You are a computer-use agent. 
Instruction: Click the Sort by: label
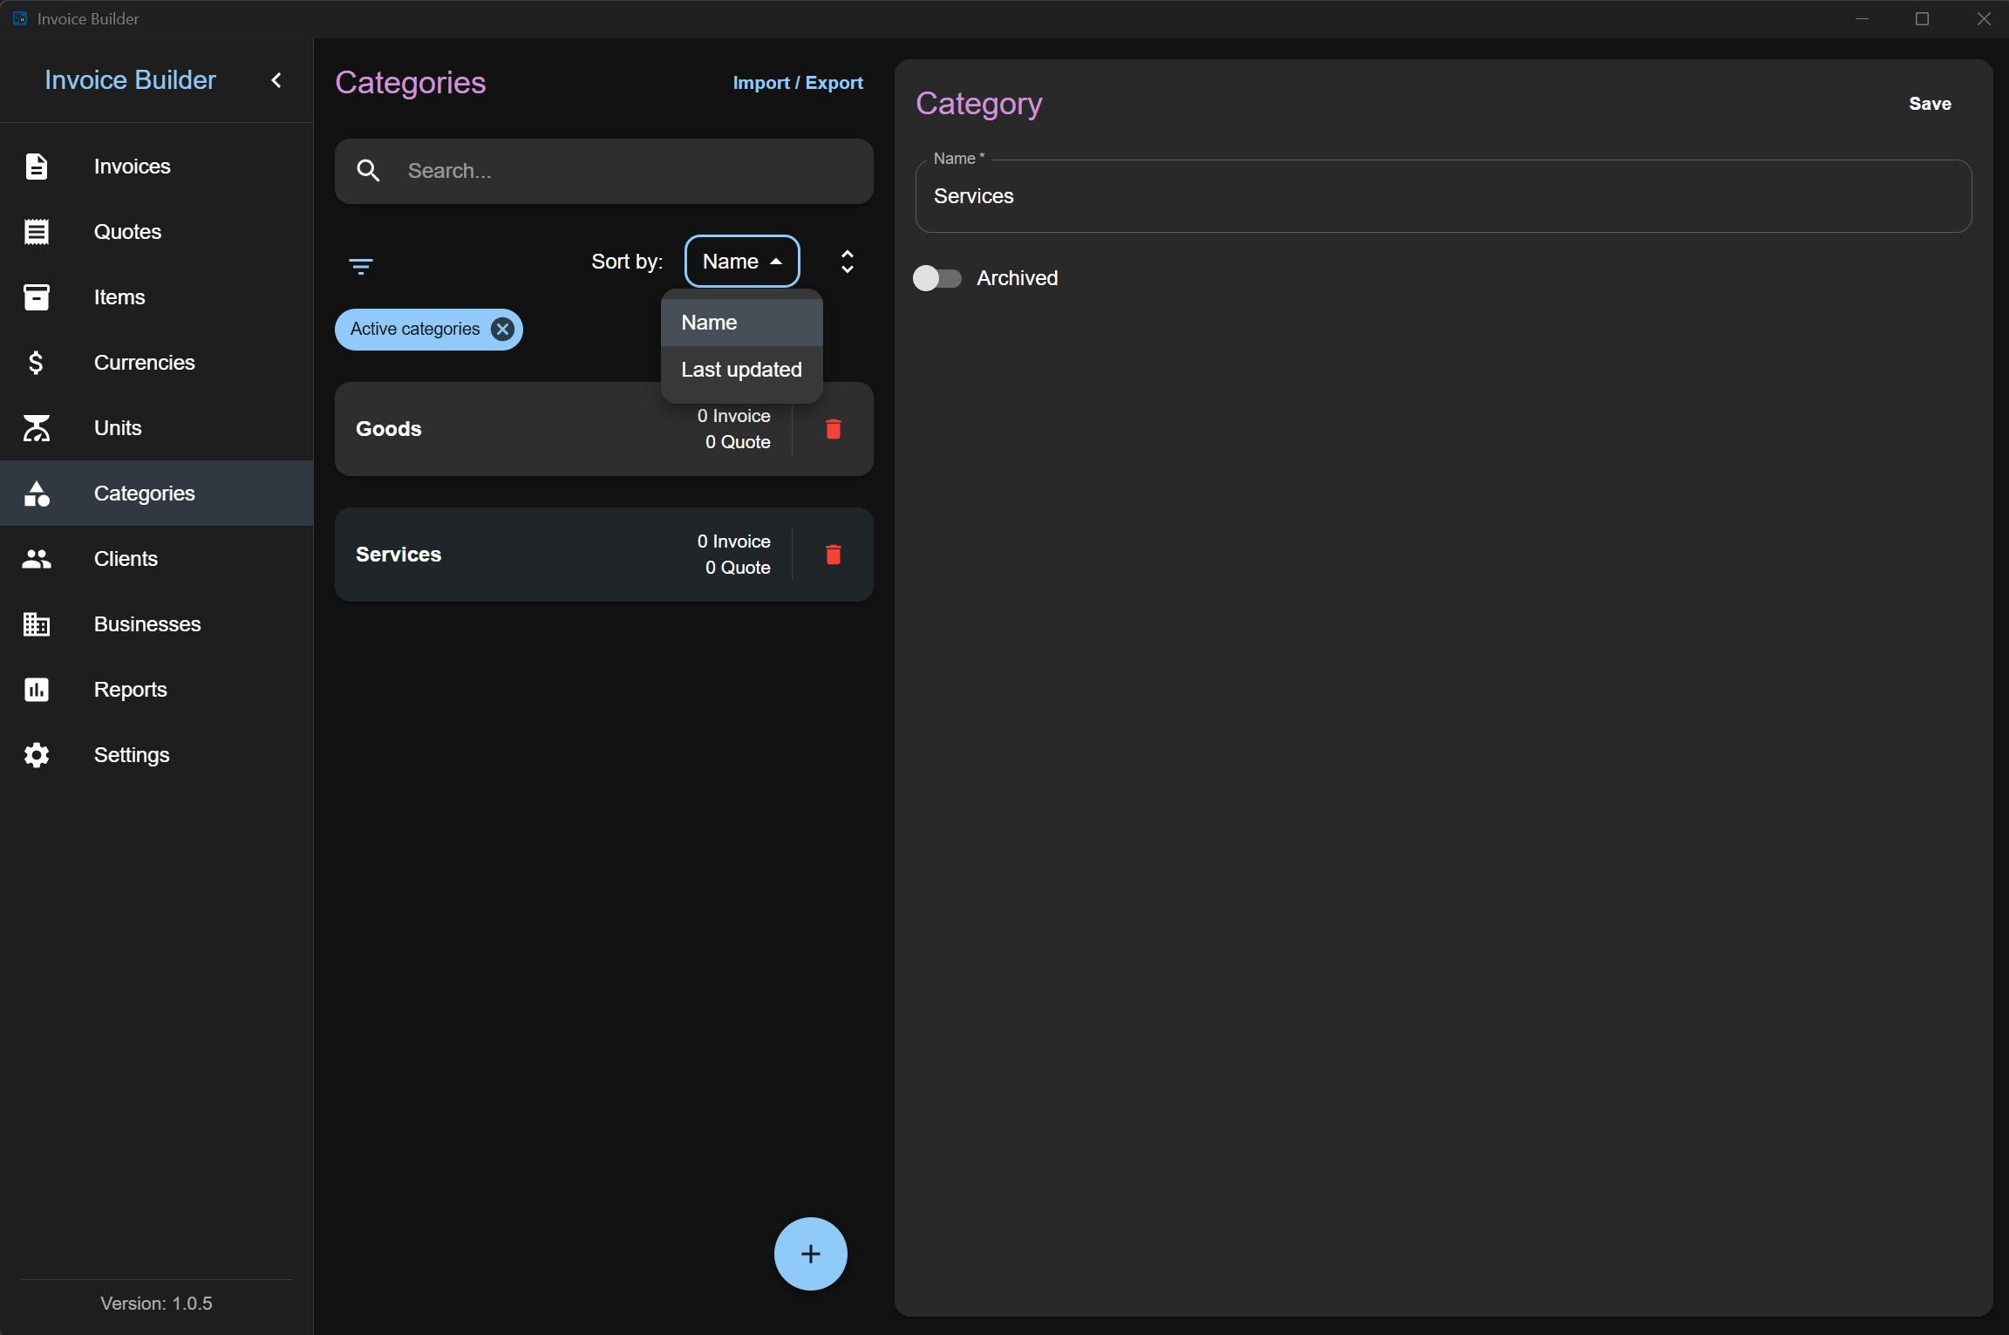pyautogui.click(x=627, y=262)
